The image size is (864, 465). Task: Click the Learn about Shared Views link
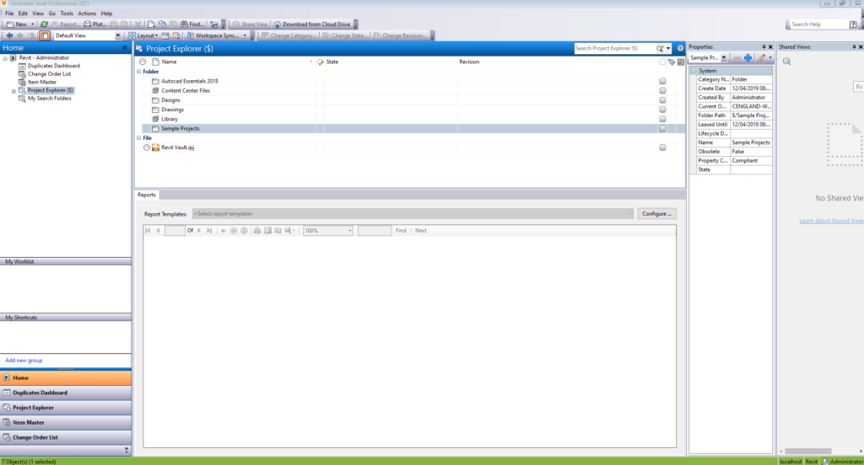click(x=831, y=221)
